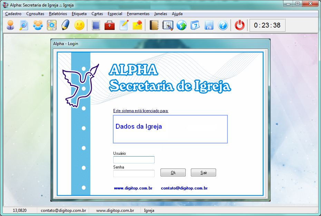Minimize the main Alpha window
Image resolution: width=321 pixels, height=216 pixels.
289,4
